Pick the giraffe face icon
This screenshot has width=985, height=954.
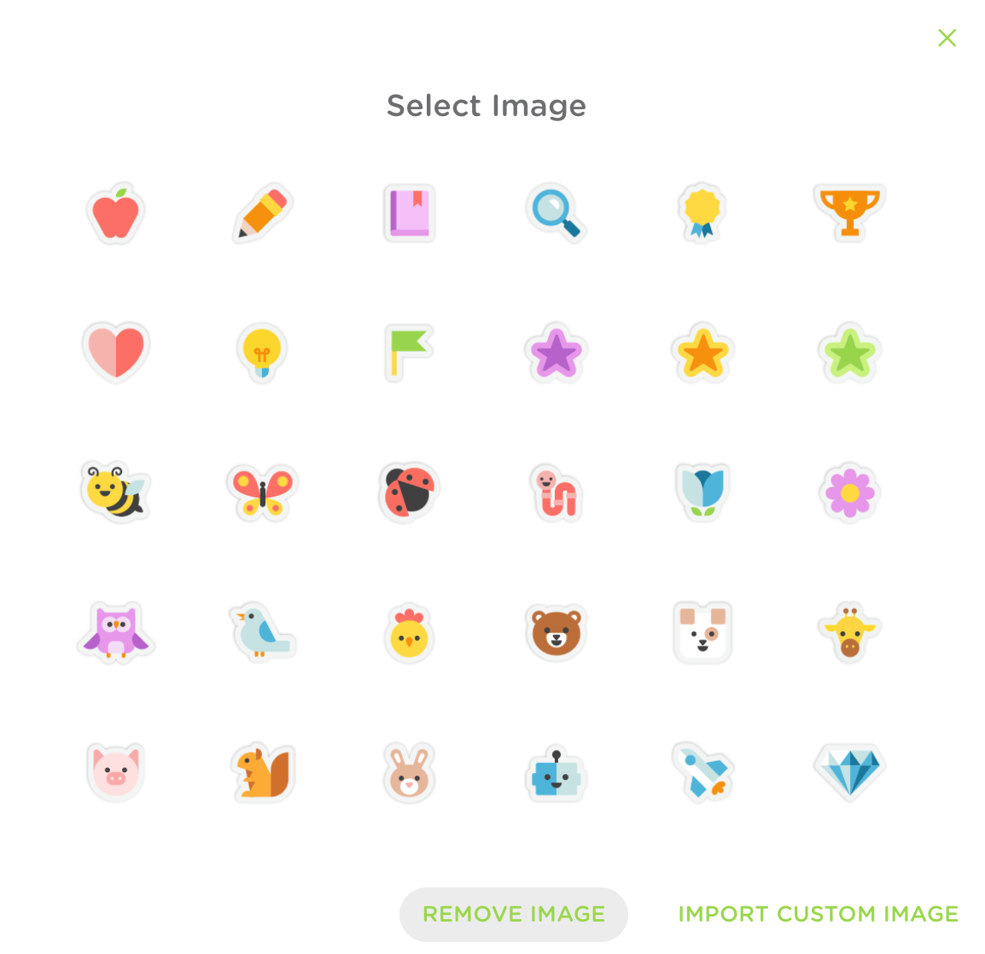click(849, 631)
